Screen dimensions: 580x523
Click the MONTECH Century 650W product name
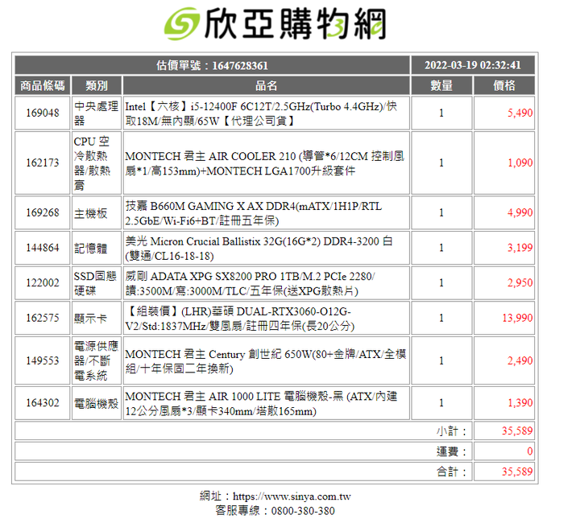pyautogui.click(x=266, y=360)
